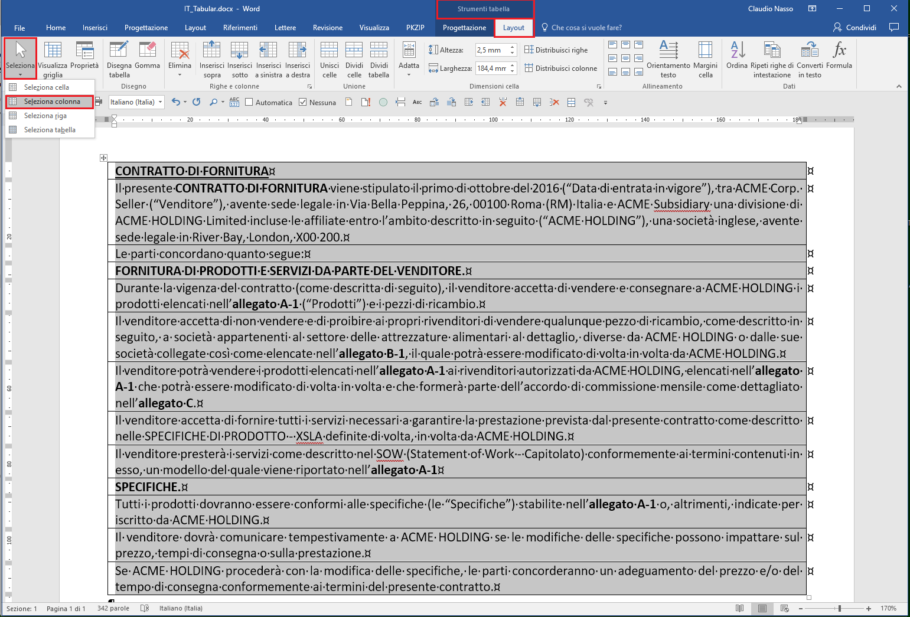Click Visualizza griglia icon

pyautogui.click(x=53, y=58)
